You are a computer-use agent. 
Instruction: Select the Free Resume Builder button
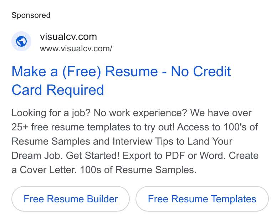pyautogui.click(x=71, y=199)
